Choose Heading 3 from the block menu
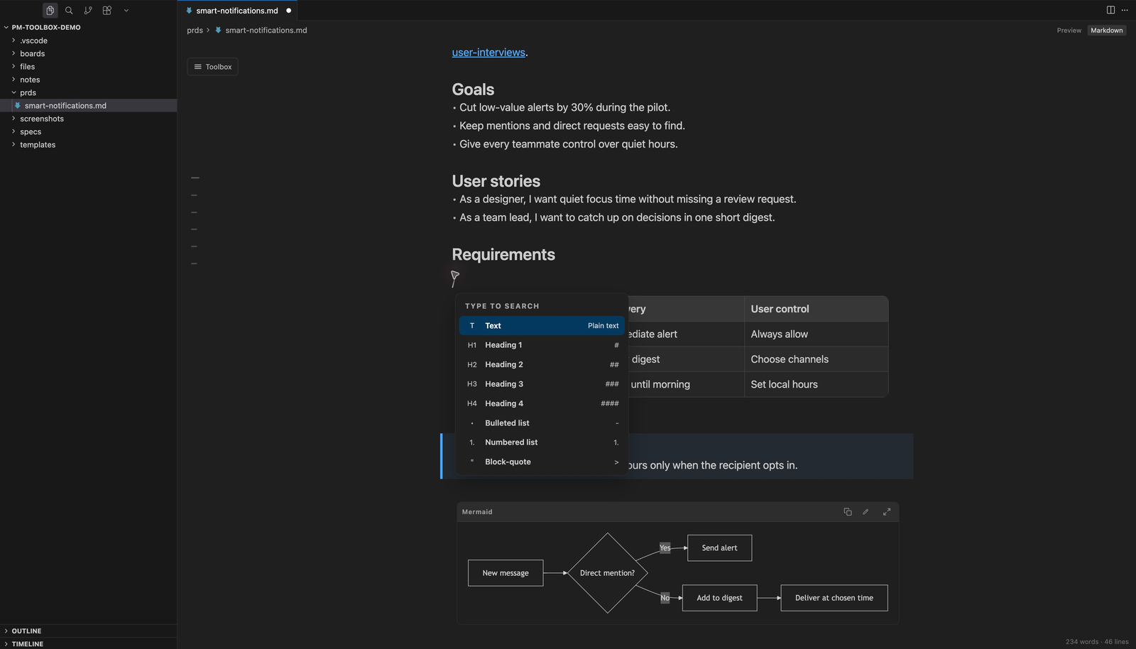 coord(542,384)
